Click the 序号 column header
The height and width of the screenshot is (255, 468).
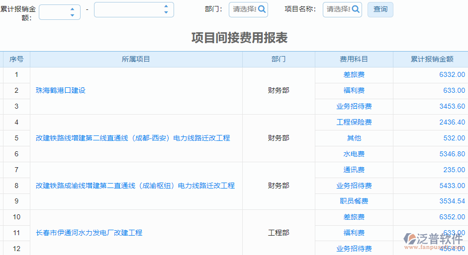pos(16,59)
